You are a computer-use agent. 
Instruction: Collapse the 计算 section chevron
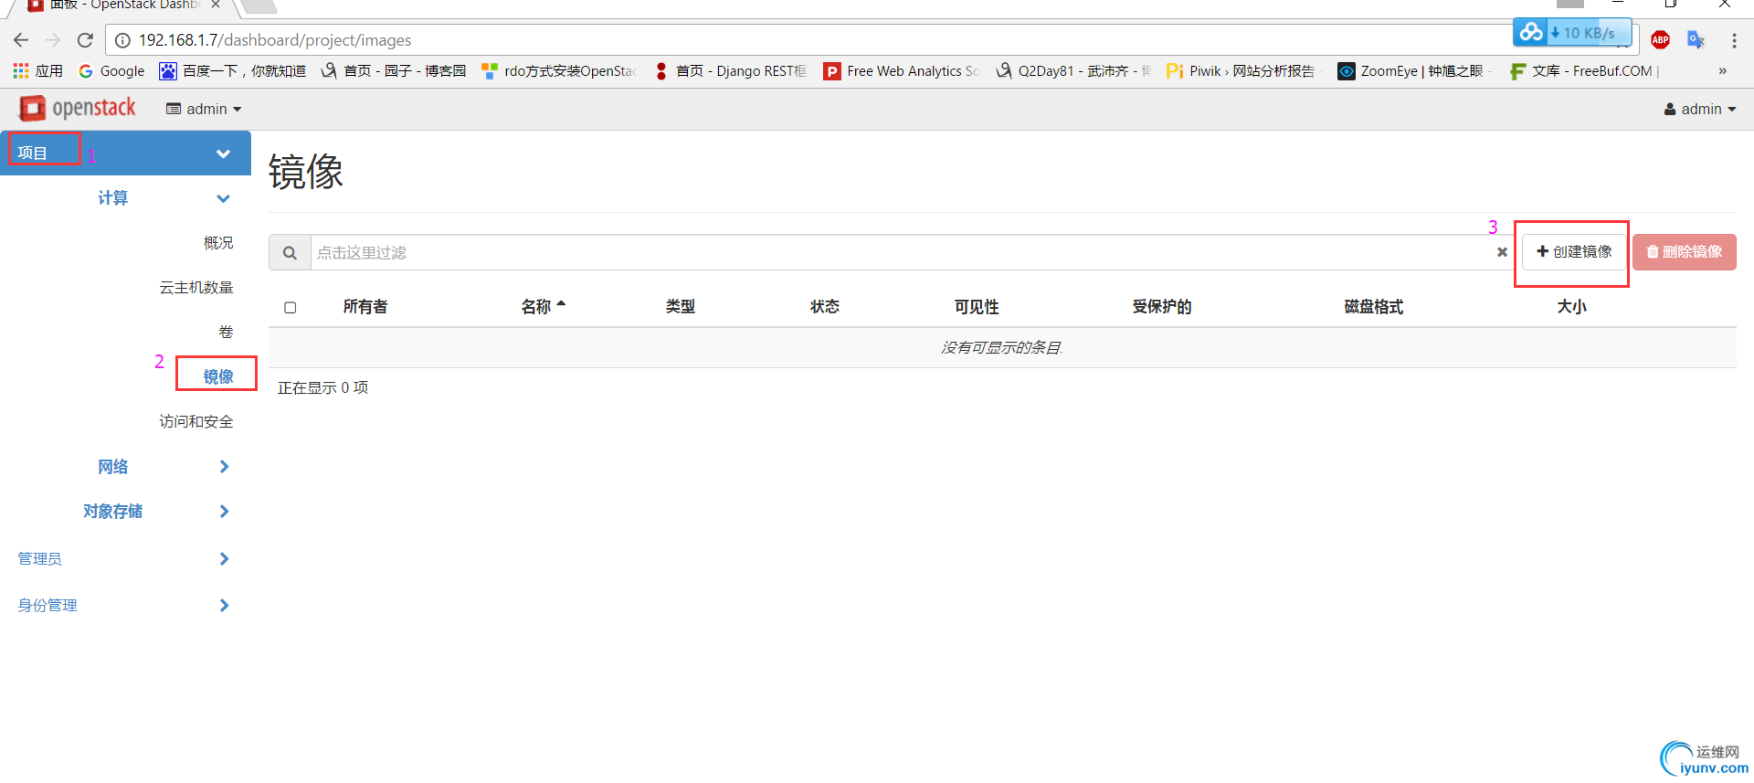coord(223,198)
